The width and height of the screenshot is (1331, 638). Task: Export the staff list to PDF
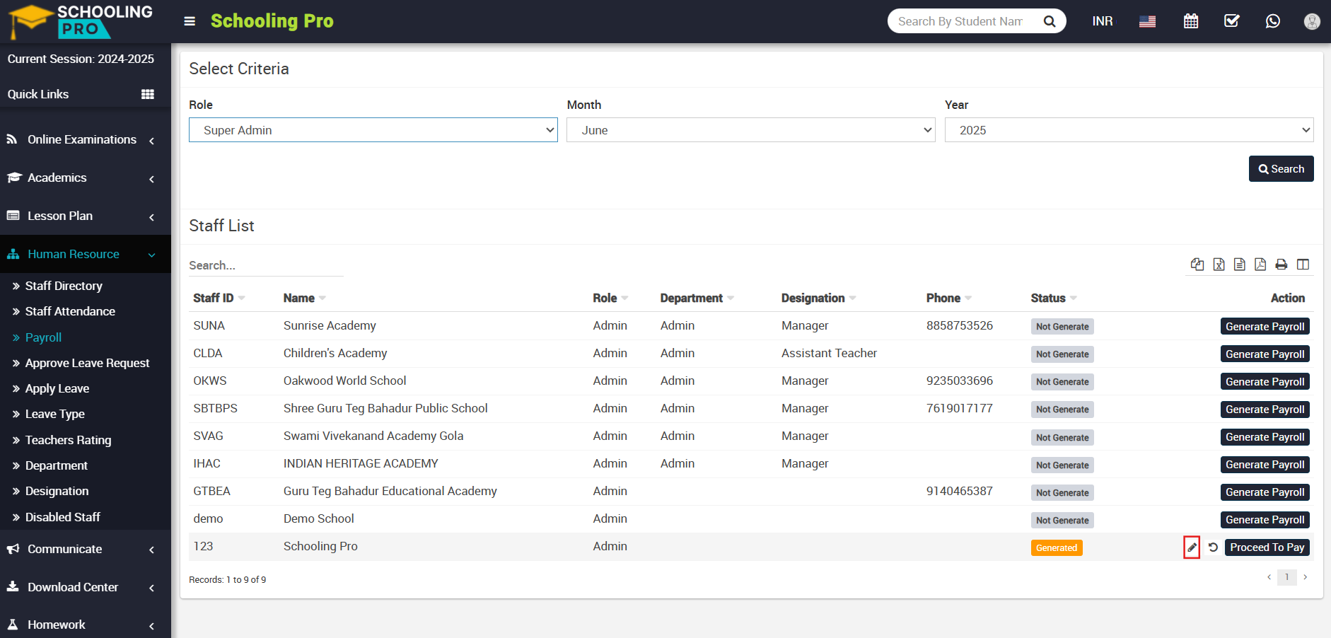coord(1260,265)
